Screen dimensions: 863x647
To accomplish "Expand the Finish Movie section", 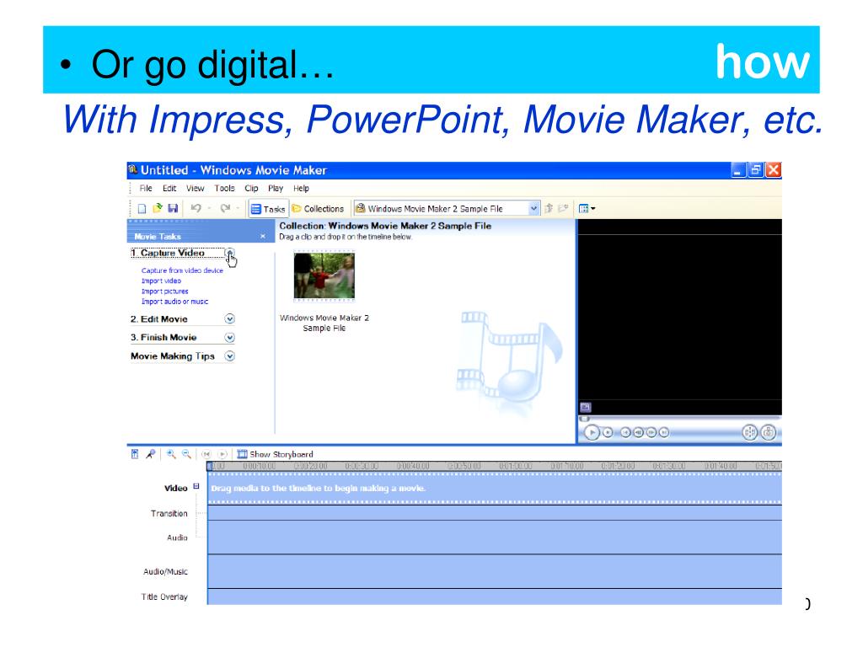I will click(x=229, y=337).
